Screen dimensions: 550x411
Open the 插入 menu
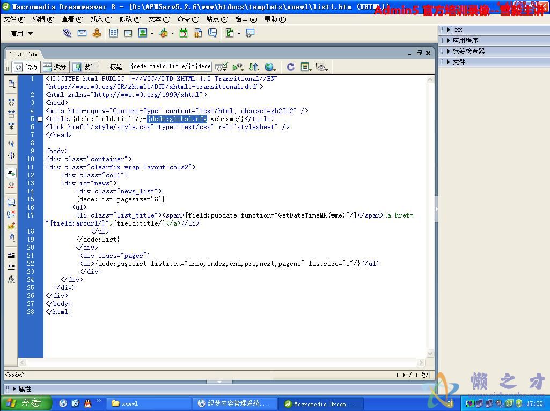101,19
